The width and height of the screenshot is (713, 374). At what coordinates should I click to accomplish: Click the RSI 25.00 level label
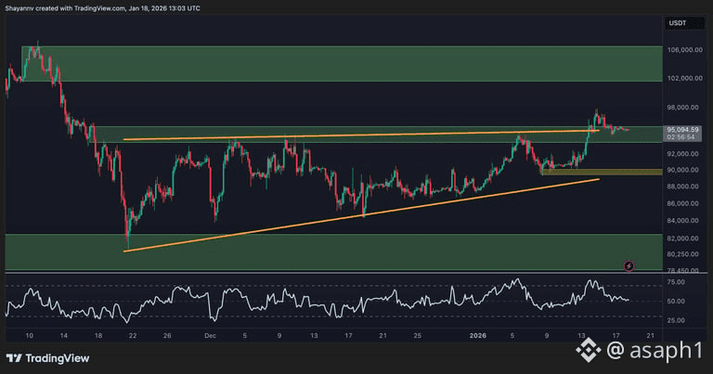coord(676,320)
